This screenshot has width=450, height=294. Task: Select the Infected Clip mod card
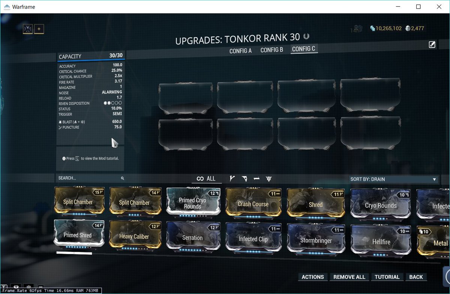(x=253, y=238)
